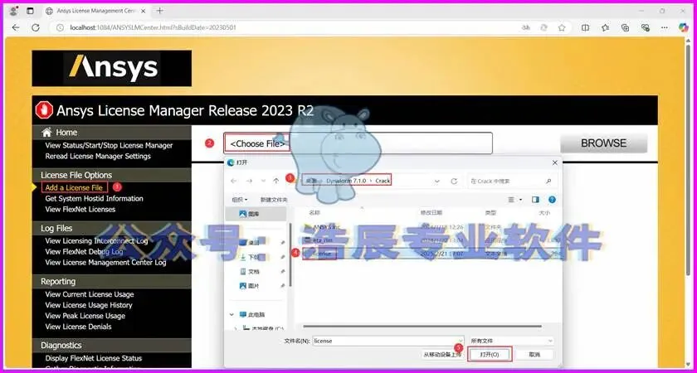Collapse the 此电脑 tree node
This screenshot has width=697, height=373.
pyautogui.click(x=232, y=314)
